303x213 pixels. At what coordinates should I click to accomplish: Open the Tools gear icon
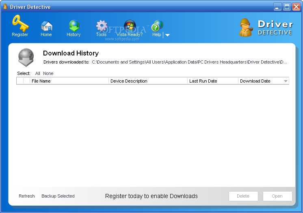102,26
